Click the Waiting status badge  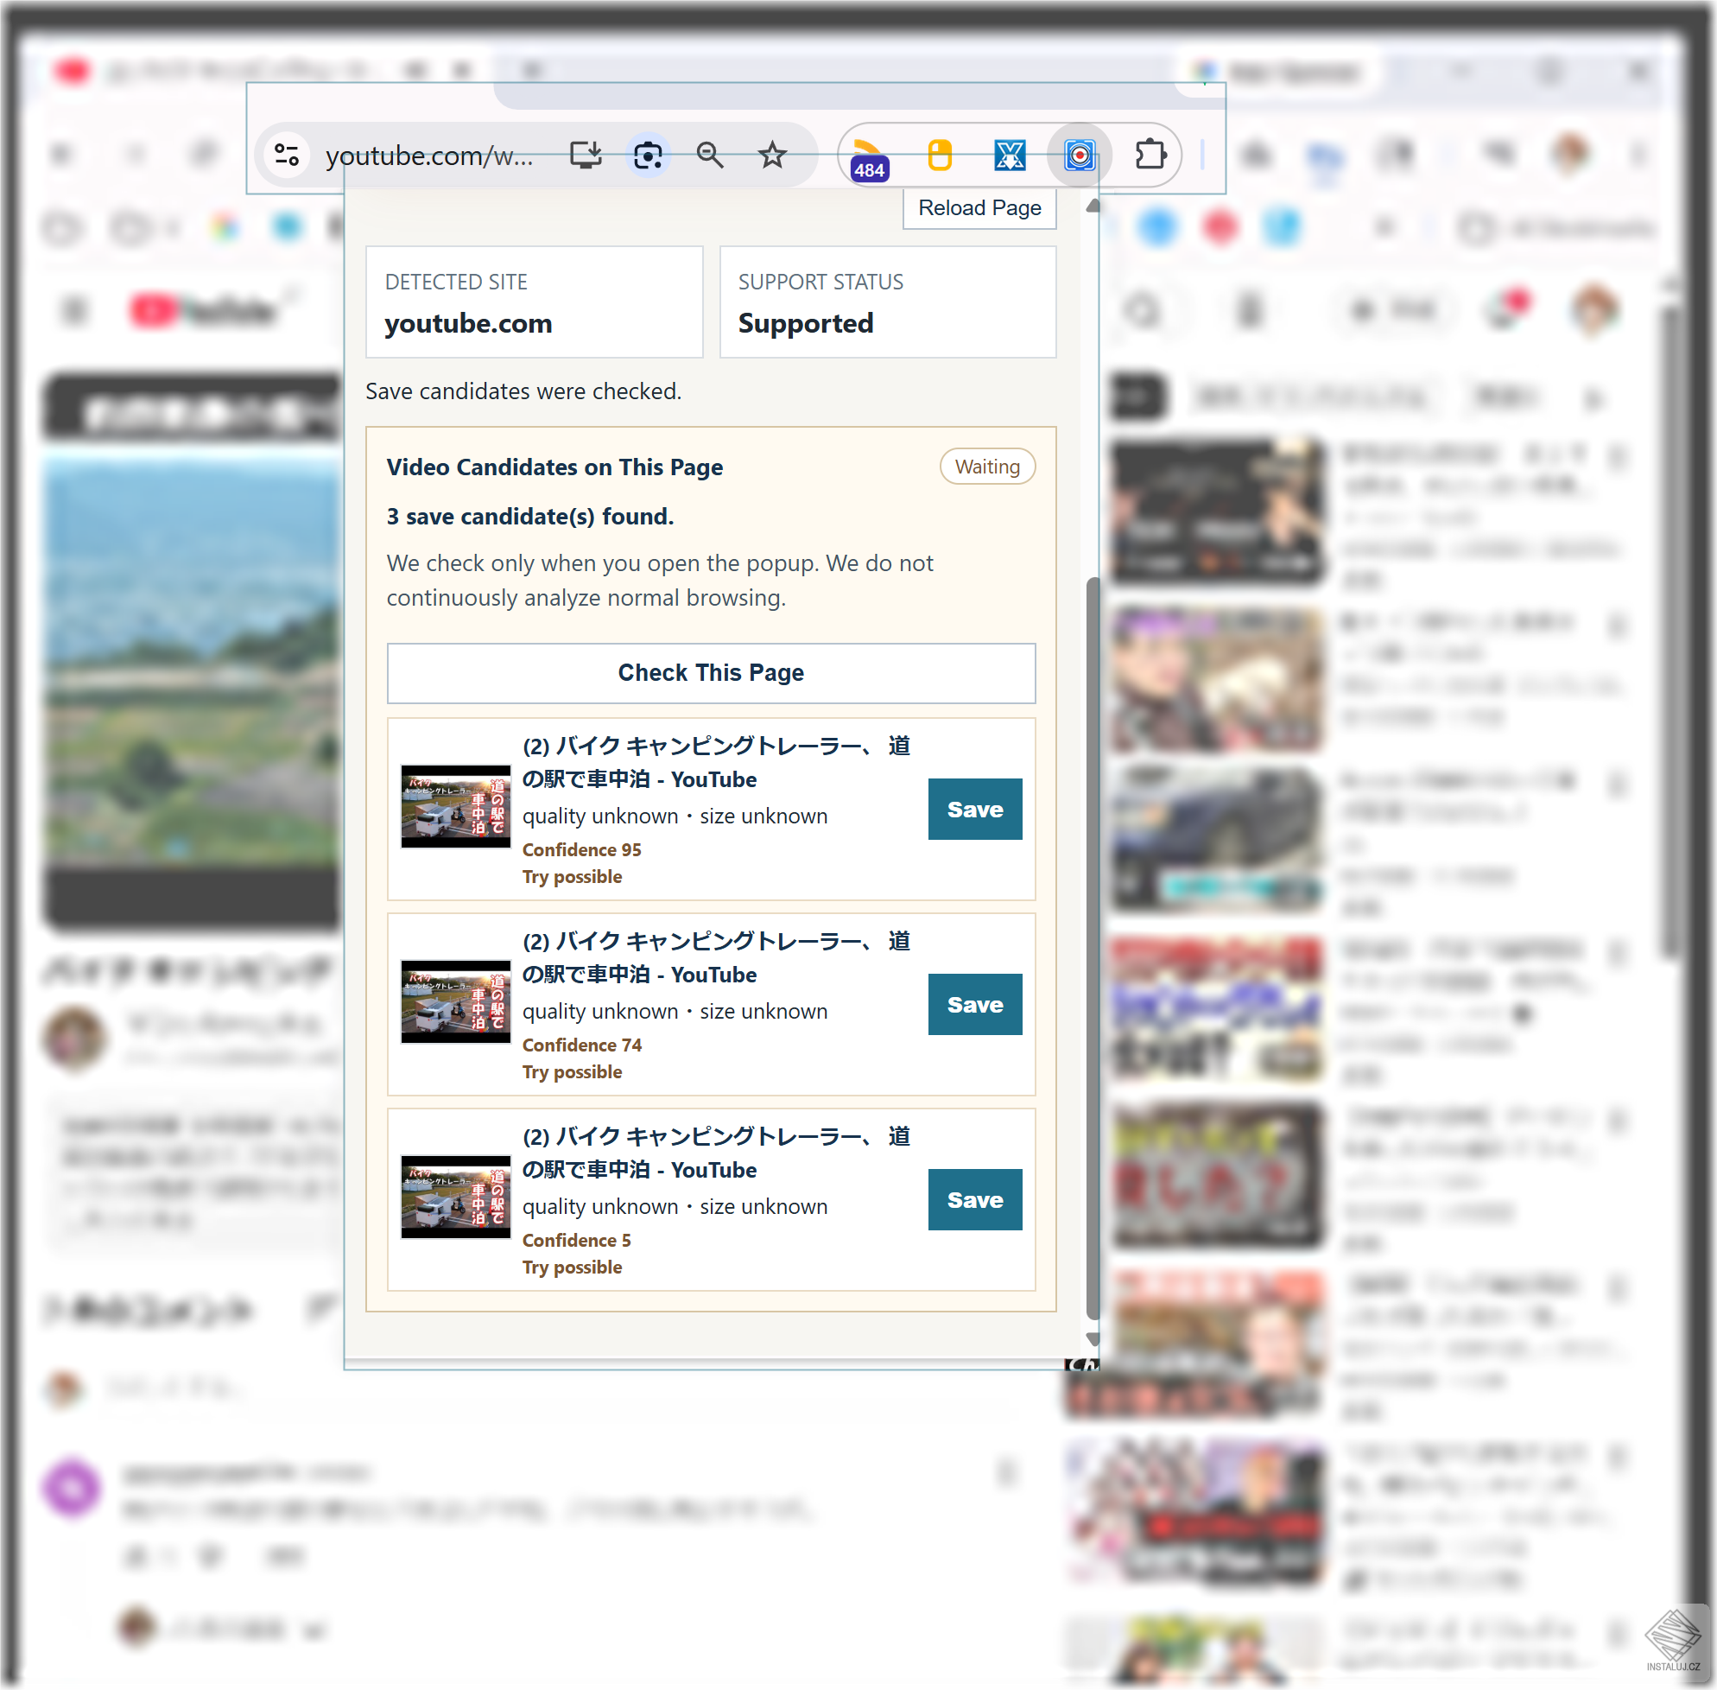986,467
